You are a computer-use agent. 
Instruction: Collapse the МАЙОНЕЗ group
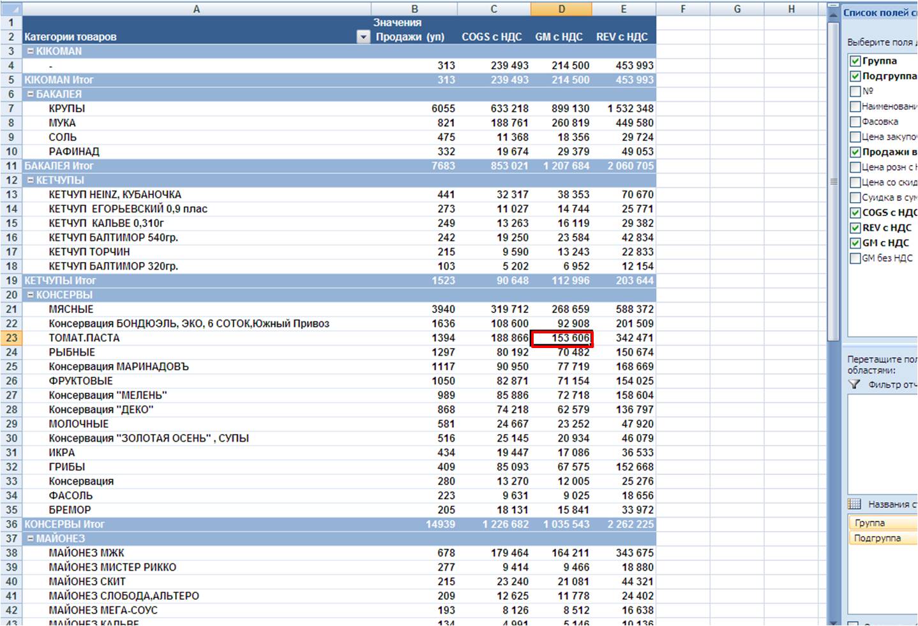tap(30, 539)
